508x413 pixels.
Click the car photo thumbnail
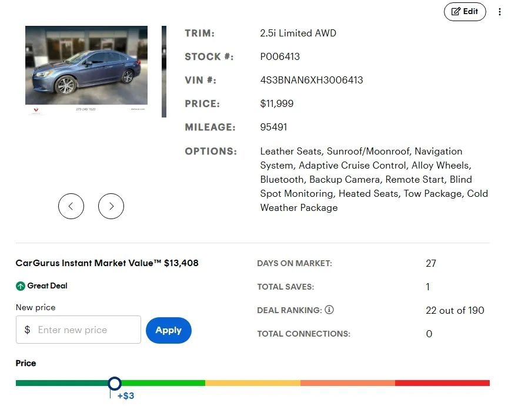tap(86, 70)
